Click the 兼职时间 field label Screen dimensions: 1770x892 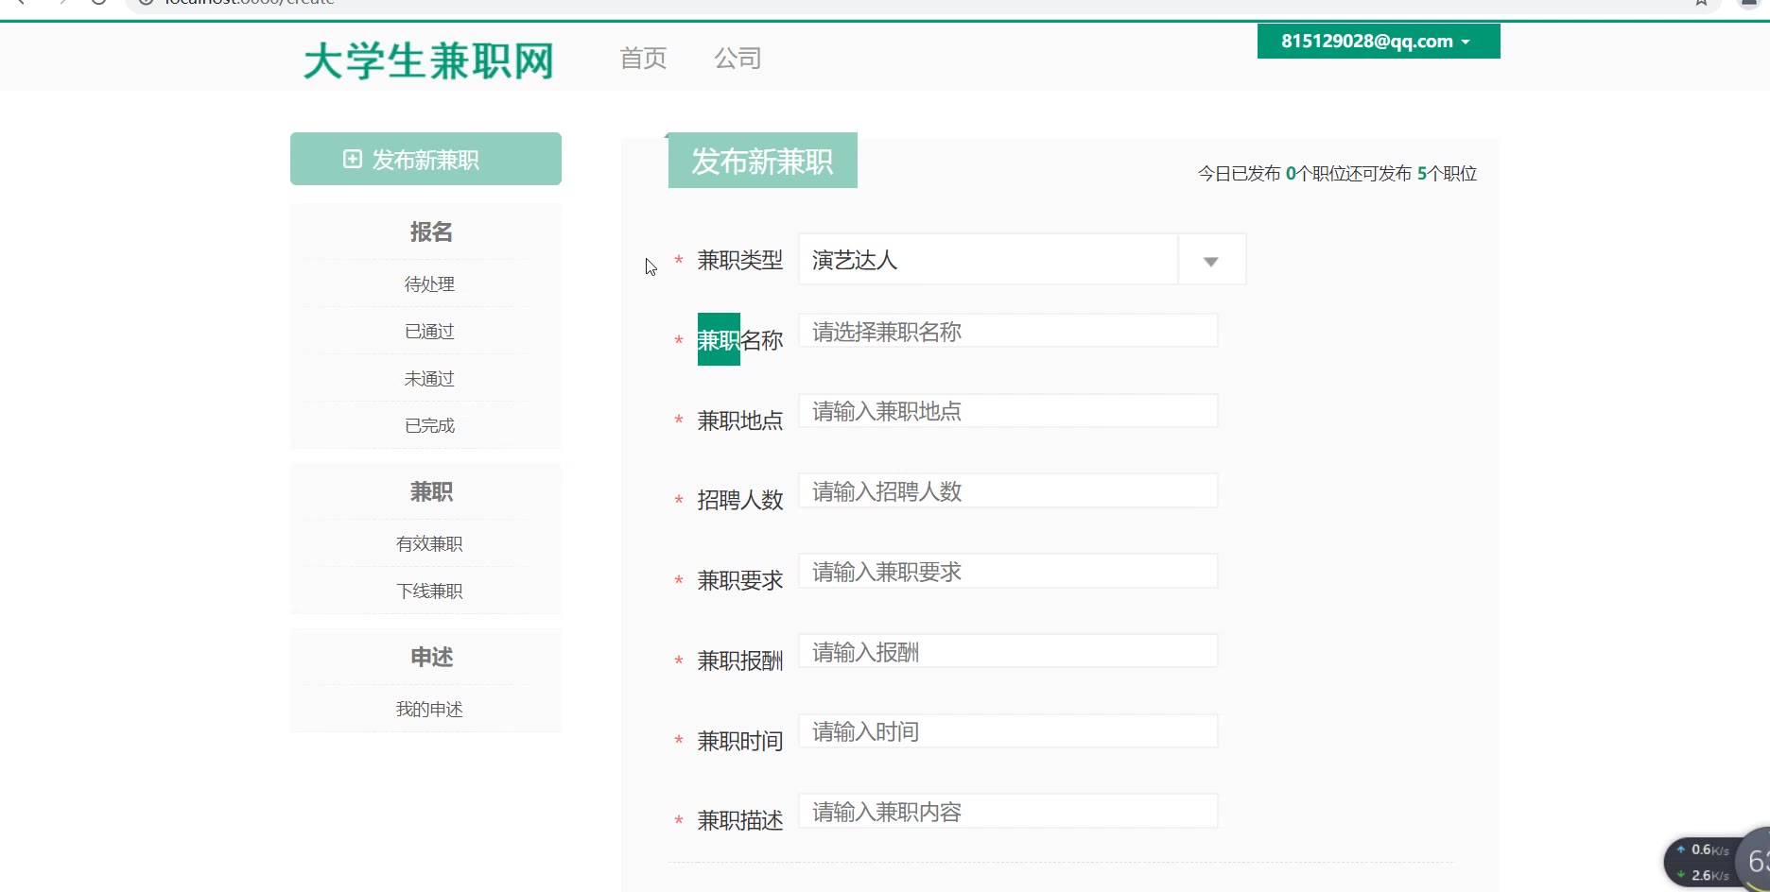point(740,741)
